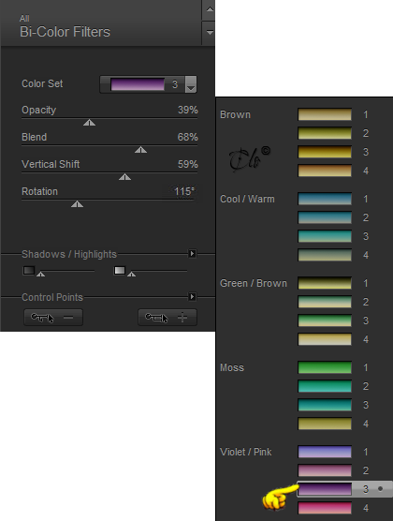Click the Rotation value 115°
Screen dimensions: 393x521
click(184, 191)
